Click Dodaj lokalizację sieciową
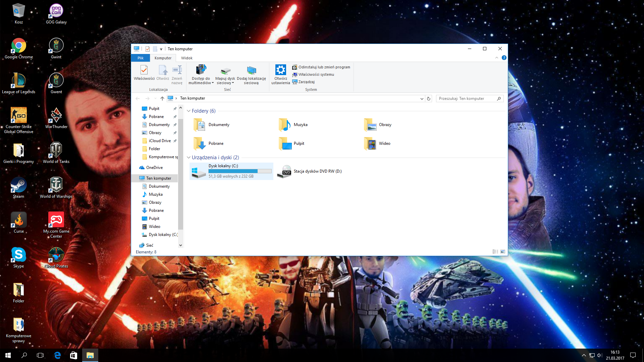This screenshot has width=644, height=362. (x=251, y=75)
